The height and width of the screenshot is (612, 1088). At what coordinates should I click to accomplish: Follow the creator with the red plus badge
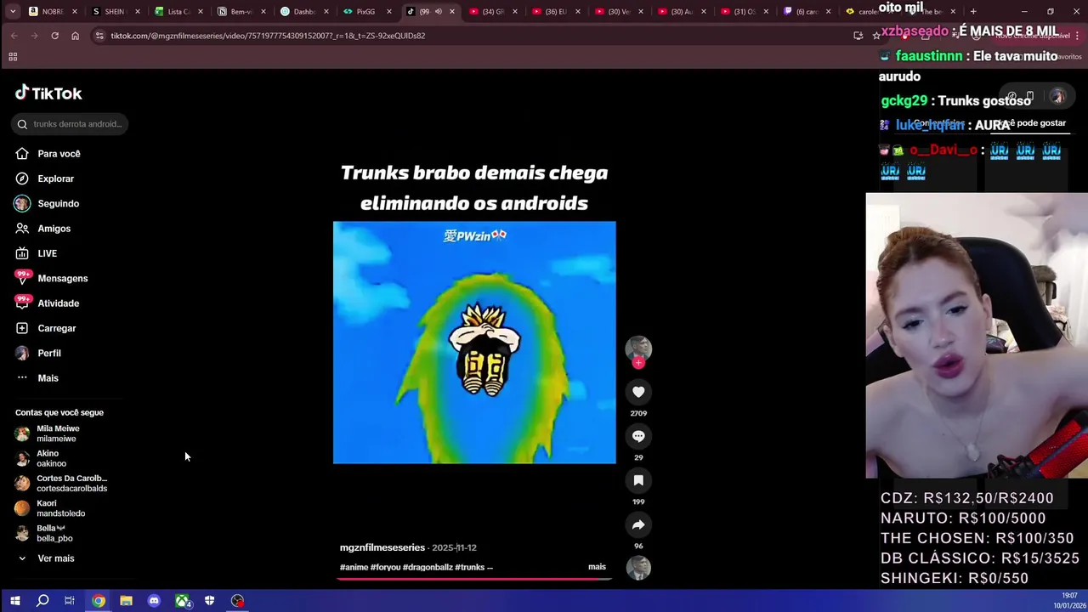(x=638, y=363)
